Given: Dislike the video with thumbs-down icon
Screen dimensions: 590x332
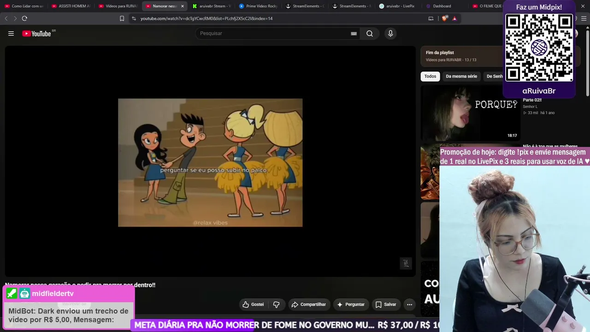Looking at the screenshot, I should pyautogui.click(x=277, y=304).
